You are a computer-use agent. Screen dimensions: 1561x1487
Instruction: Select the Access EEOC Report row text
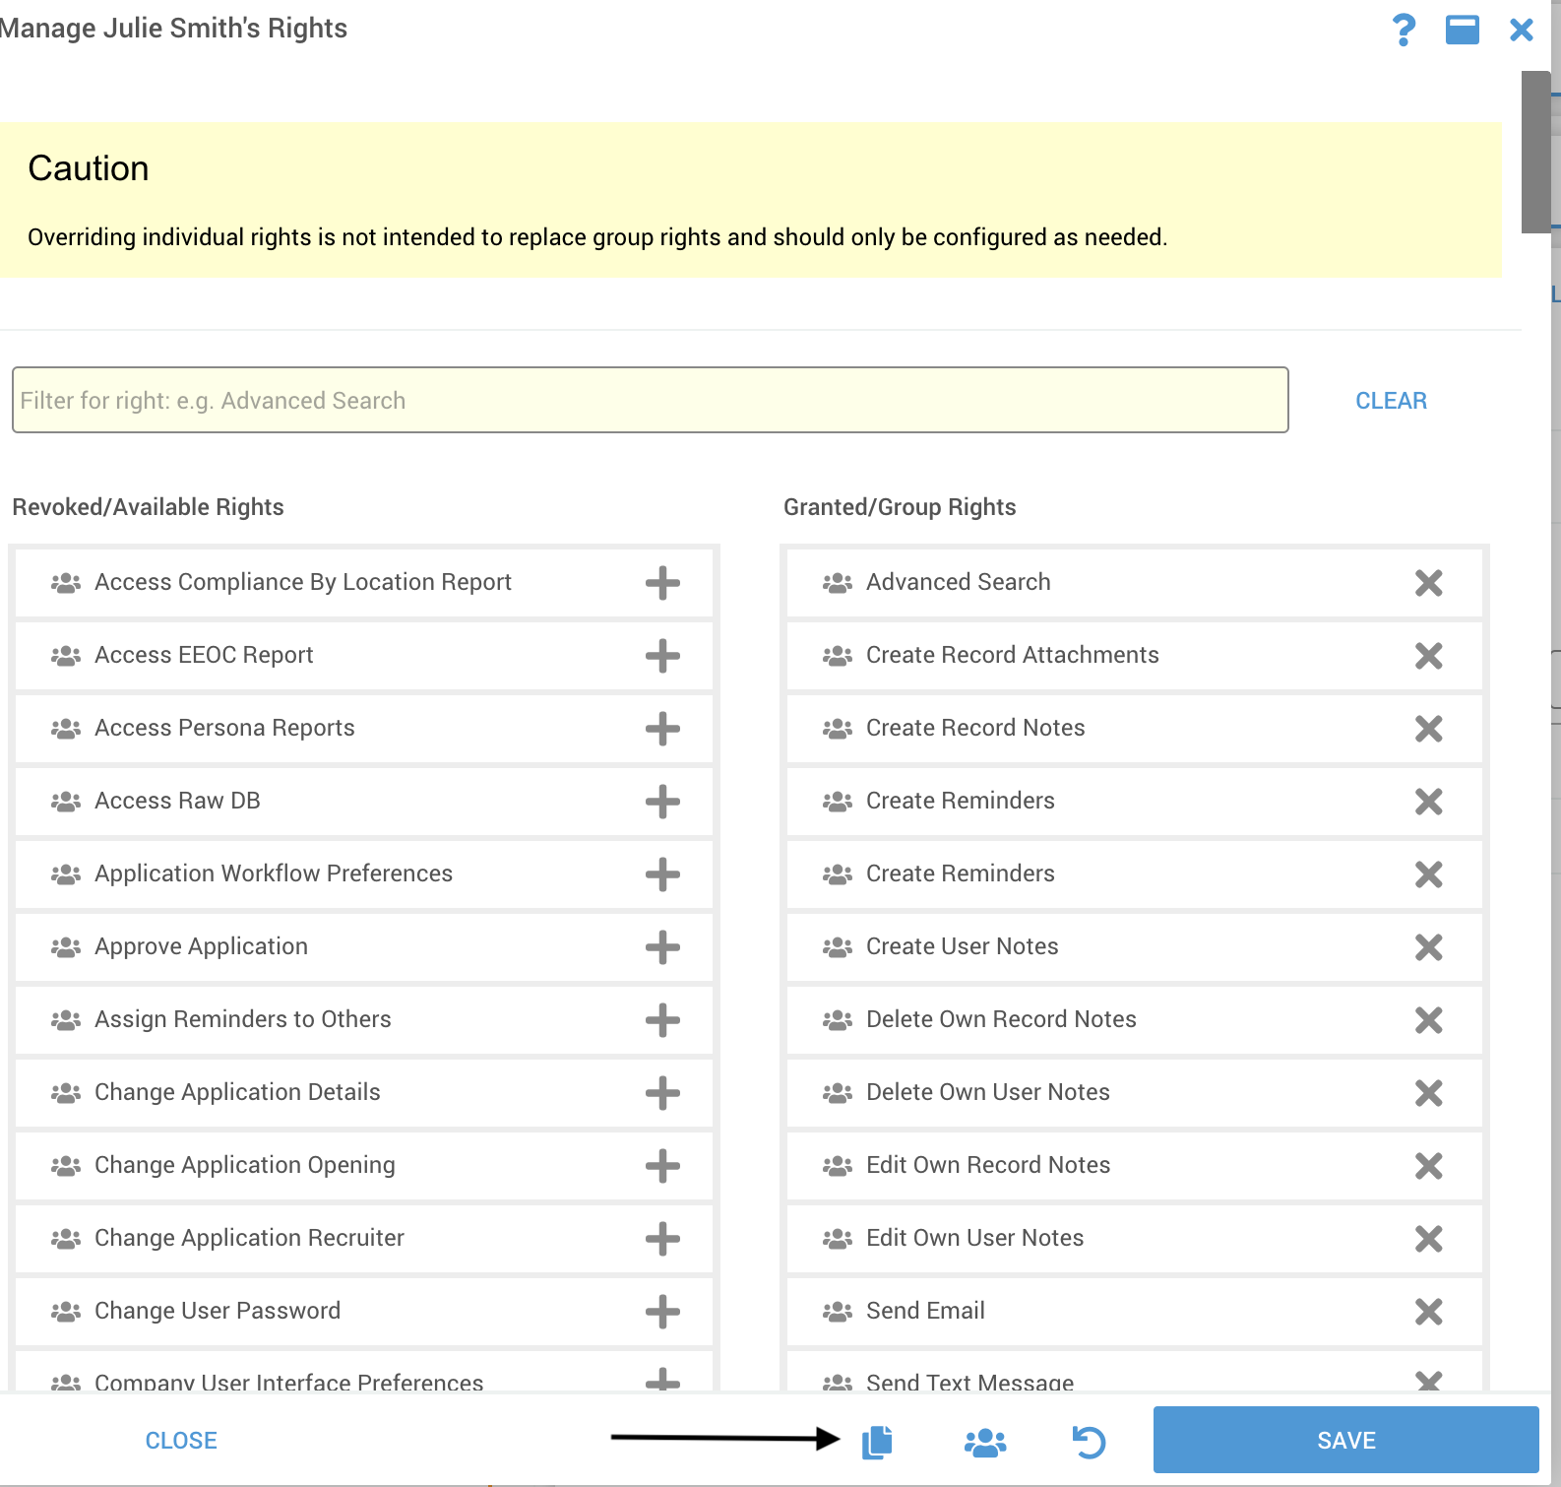204,655
